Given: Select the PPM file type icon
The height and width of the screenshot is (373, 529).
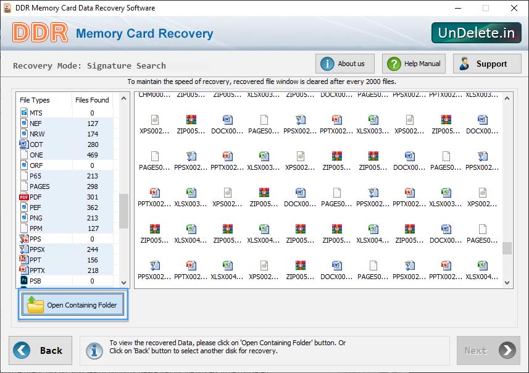Looking at the screenshot, I should click(24, 228).
